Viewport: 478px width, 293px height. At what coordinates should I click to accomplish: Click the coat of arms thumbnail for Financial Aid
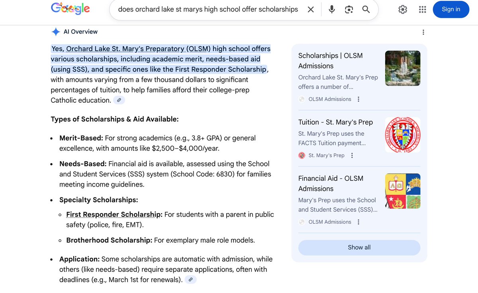pyautogui.click(x=403, y=191)
